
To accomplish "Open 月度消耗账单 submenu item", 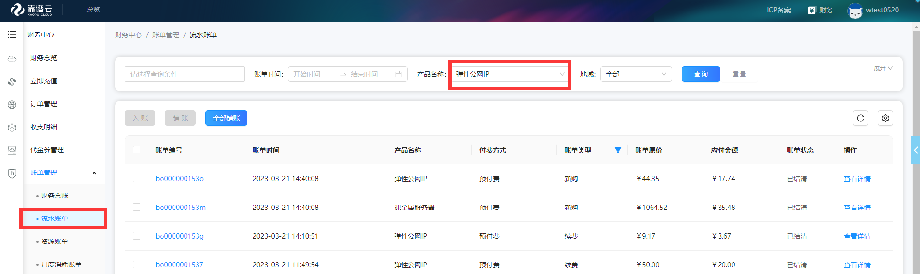I will tap(61, 264).
